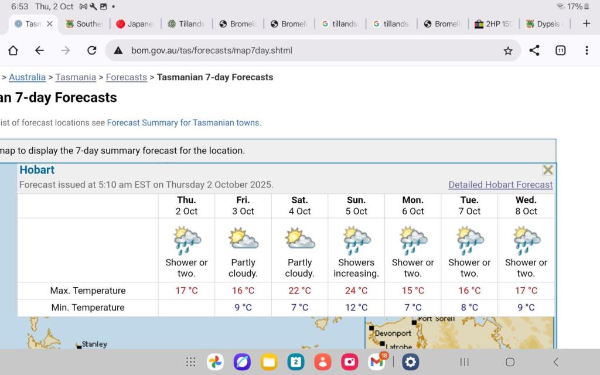Reload the forecast page
600x375 pixels.
point(92,50)
